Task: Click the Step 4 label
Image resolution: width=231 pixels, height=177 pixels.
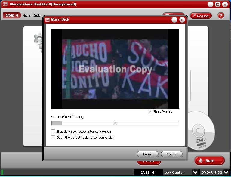Action: [x=12, y=15]
